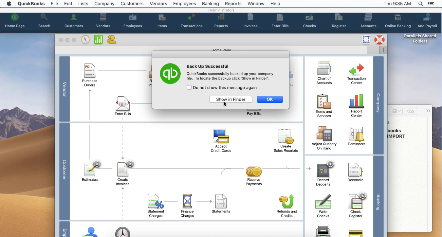
Task: Open the Banking menu
Action: click(210, 4)
